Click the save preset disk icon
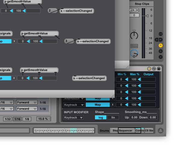 point(159,69)
